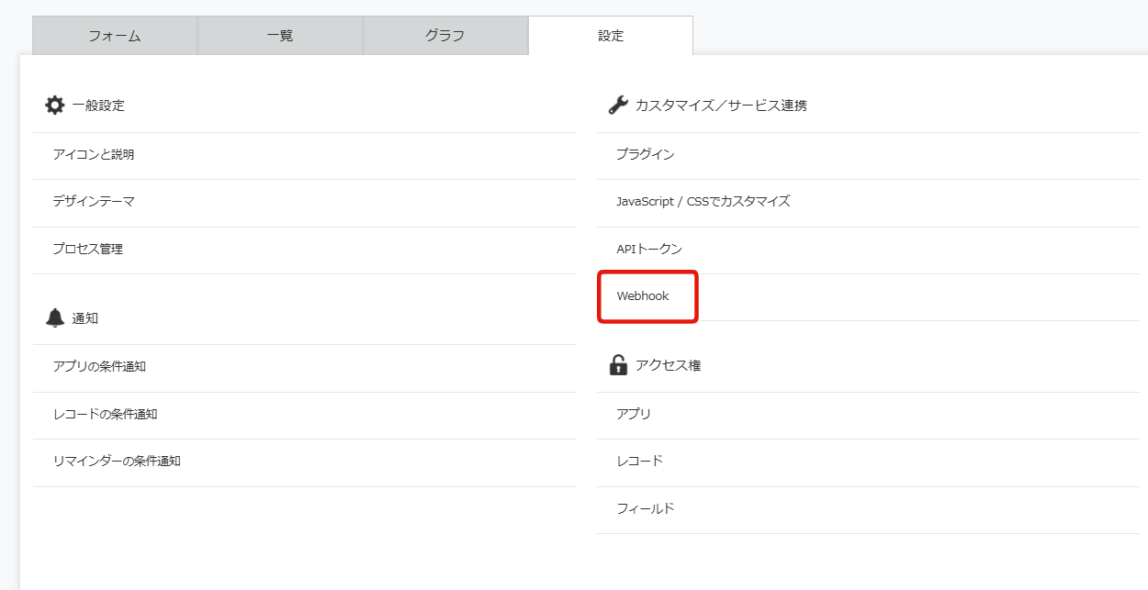This screenshot has width=1148, height=590.
Task: Click the bell icon beside 通知
Action: point(55,318)
